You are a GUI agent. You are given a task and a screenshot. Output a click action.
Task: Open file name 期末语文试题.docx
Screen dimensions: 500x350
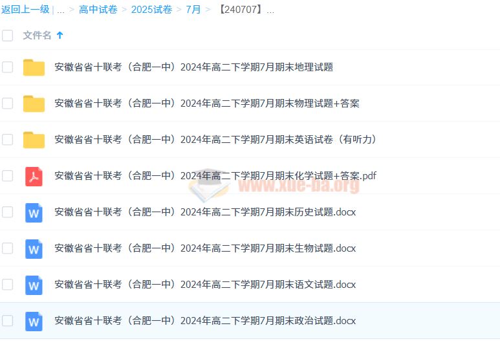point(205,284)
